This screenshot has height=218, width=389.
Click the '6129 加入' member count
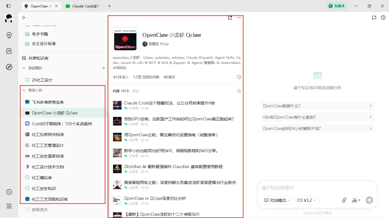(x=121, y=77)
